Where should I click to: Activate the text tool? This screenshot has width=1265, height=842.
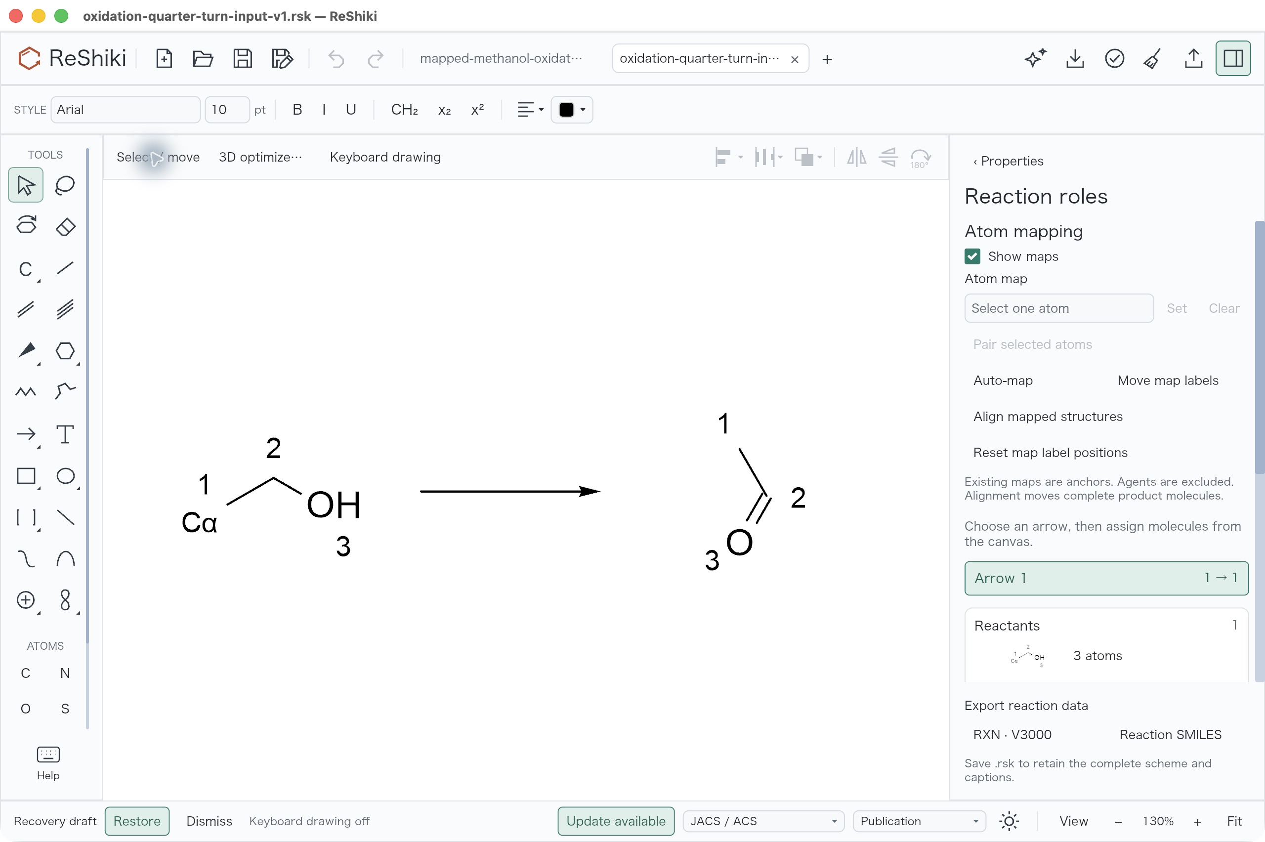[65, 434]
